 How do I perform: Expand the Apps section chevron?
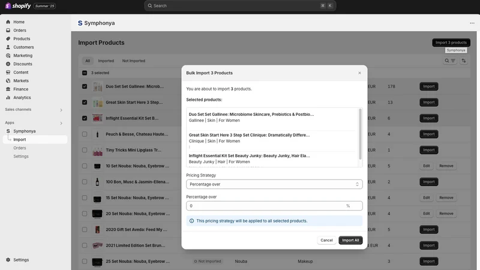point(61,123)
